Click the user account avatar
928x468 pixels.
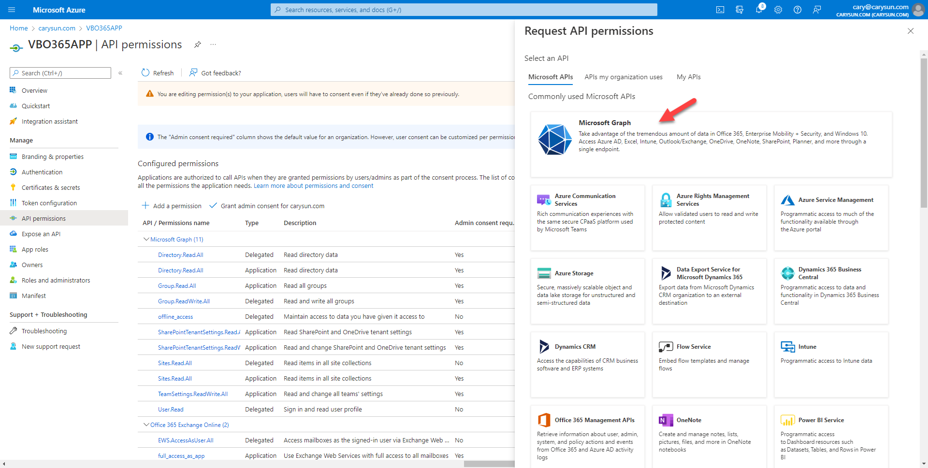tap(918, 10)
